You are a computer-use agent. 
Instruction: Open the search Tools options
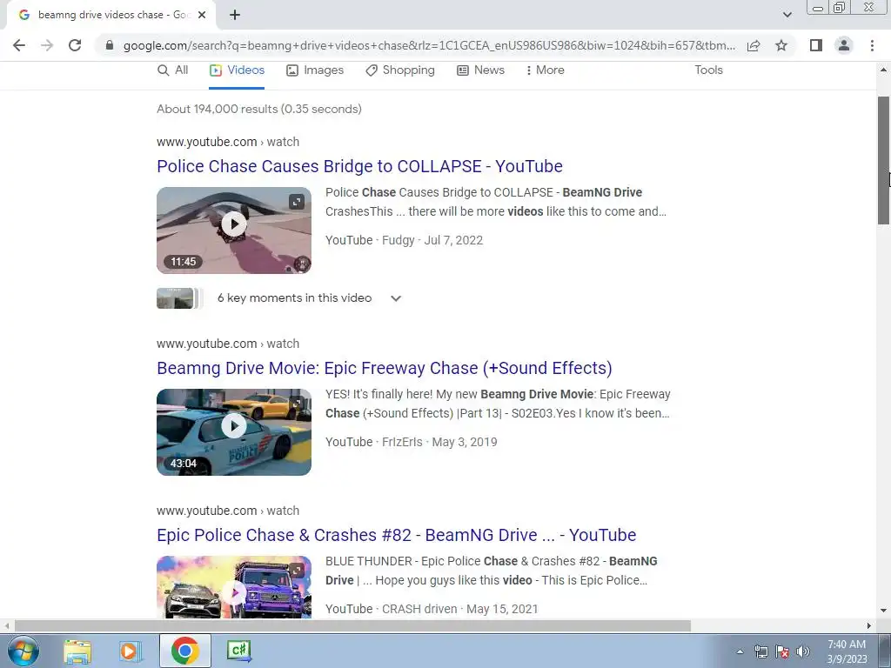708,70
